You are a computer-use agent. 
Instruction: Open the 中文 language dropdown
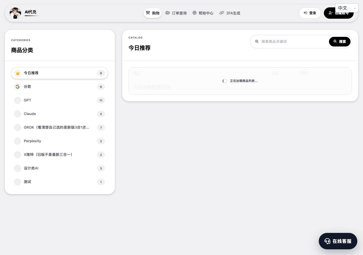347,8
